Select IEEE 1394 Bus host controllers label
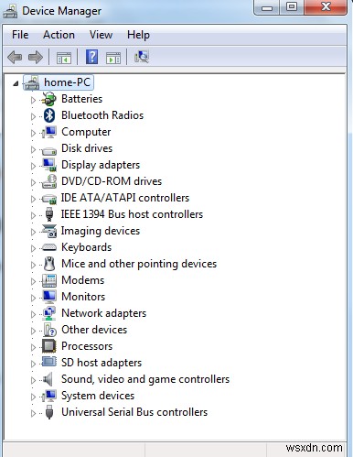 pyautogui.click(x=132, y=214)
